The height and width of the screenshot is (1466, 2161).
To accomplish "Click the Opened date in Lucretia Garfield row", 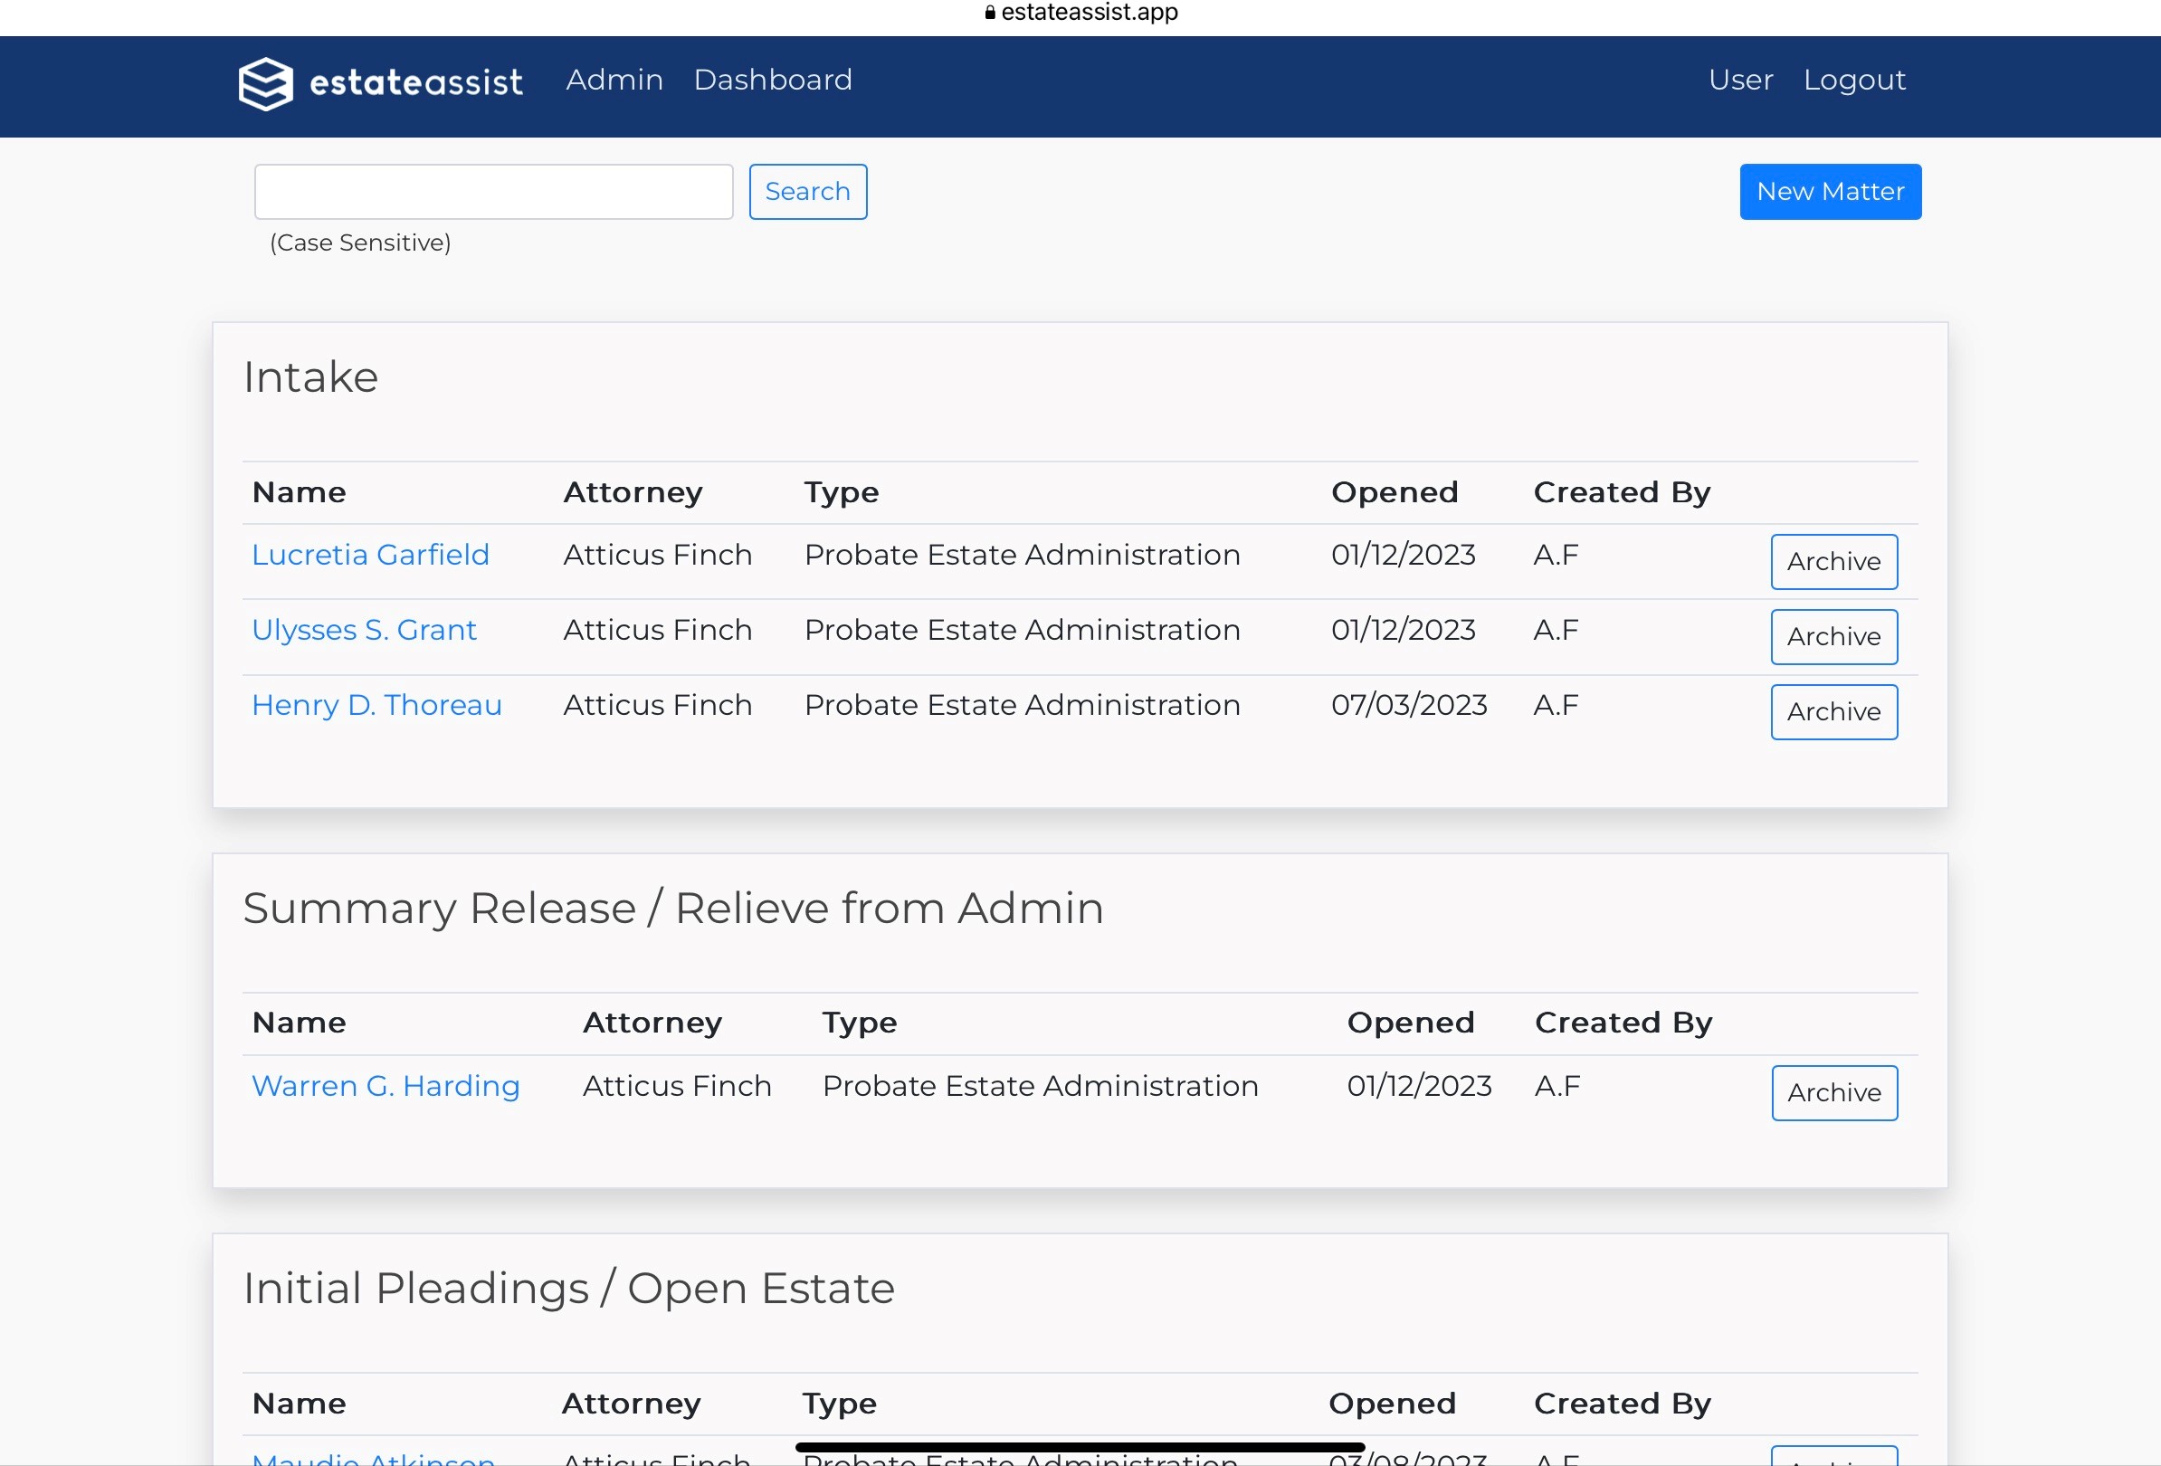I will [1404, 555].
